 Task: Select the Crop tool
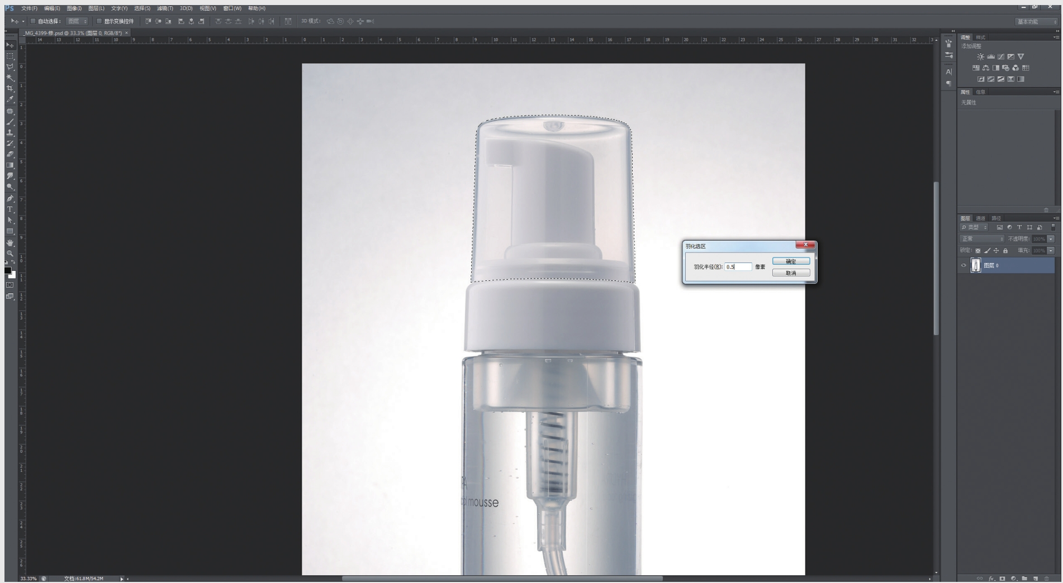10,89
